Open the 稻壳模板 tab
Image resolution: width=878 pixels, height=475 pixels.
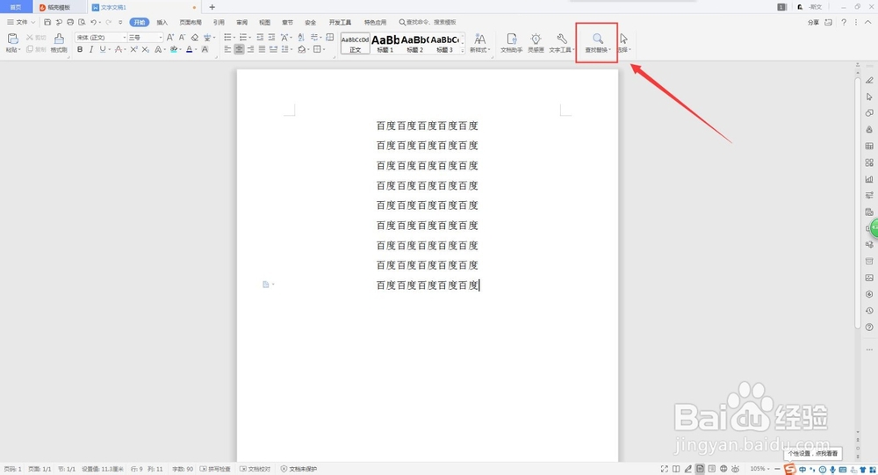click(x=60, y=7)
